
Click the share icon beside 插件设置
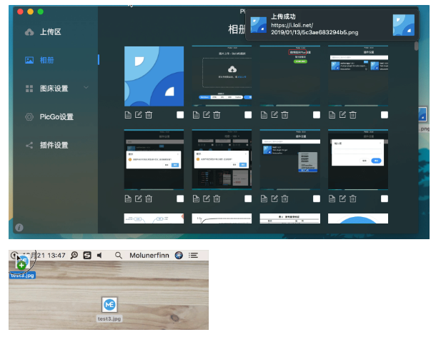29,145
